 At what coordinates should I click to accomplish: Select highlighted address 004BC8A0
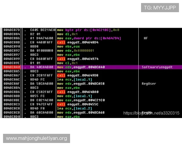tap(12, 67)
